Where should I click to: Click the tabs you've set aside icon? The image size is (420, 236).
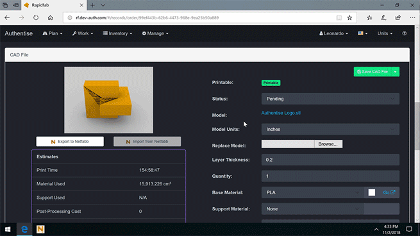[5, 5]
